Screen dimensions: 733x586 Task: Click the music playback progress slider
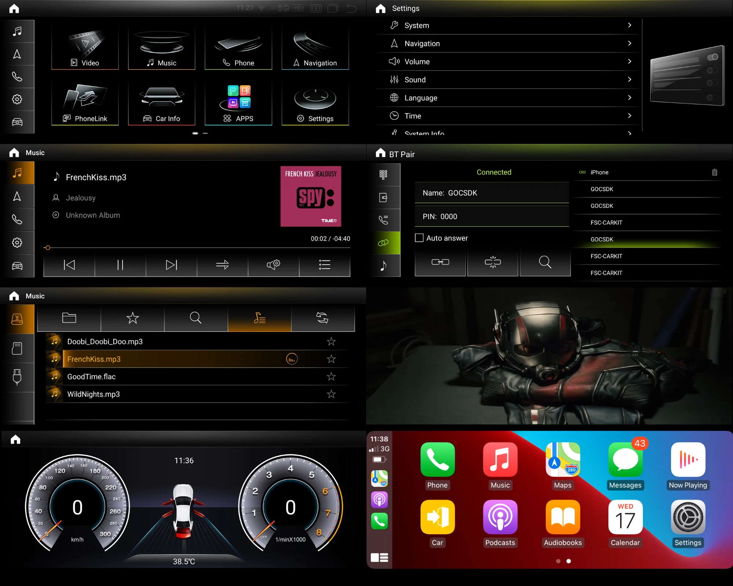pyautogui.click(x=197, y=248)
